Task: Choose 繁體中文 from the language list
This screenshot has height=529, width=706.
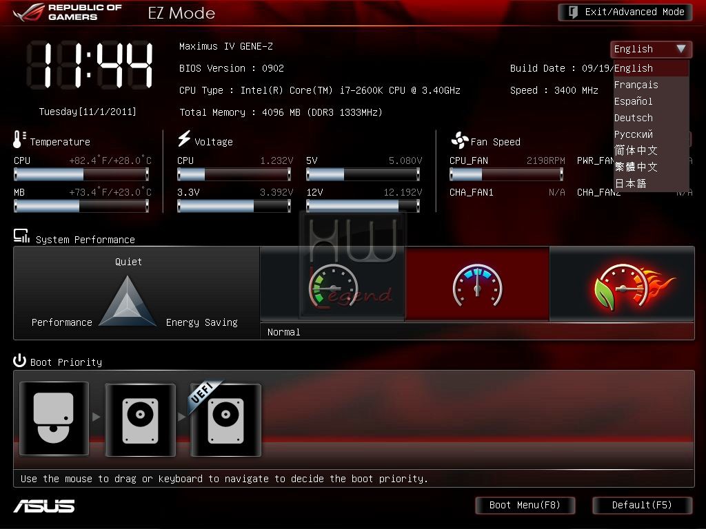Action: [x=651, y=167]
